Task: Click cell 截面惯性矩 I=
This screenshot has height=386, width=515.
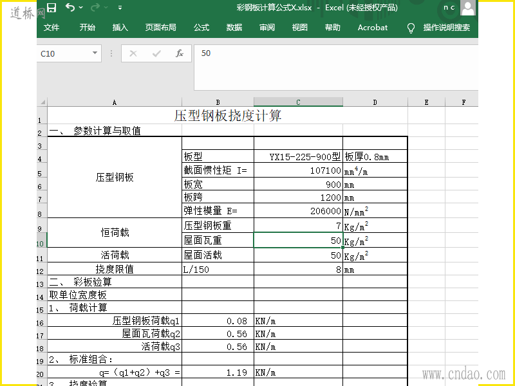Action: coord(218,170)
